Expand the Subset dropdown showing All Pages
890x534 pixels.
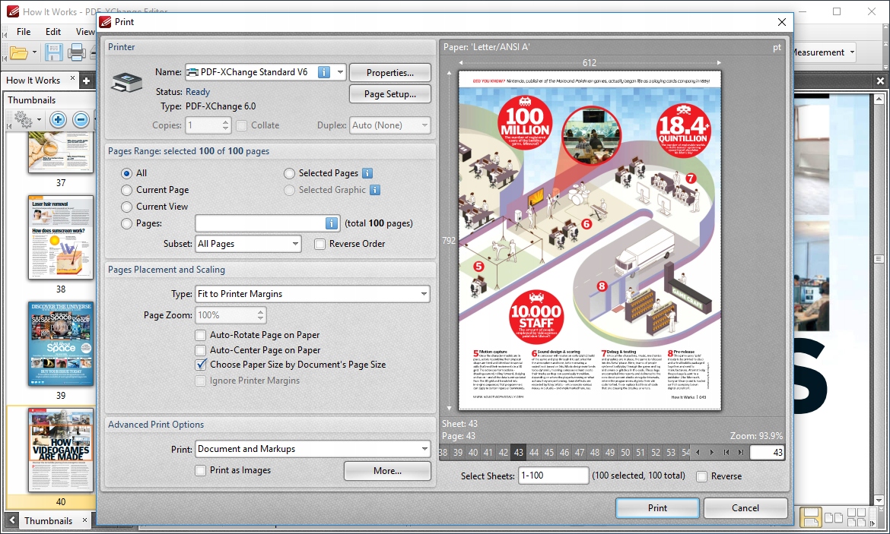coord(248,244)
